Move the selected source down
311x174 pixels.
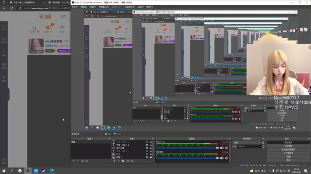[132, 161]
